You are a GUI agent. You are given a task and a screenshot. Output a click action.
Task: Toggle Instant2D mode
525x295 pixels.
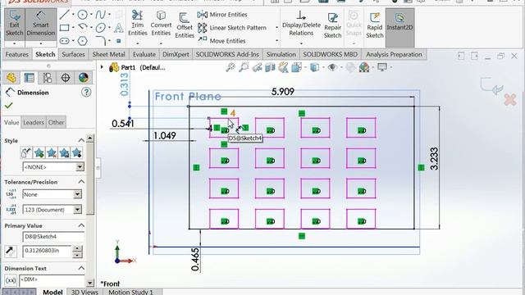399,27
